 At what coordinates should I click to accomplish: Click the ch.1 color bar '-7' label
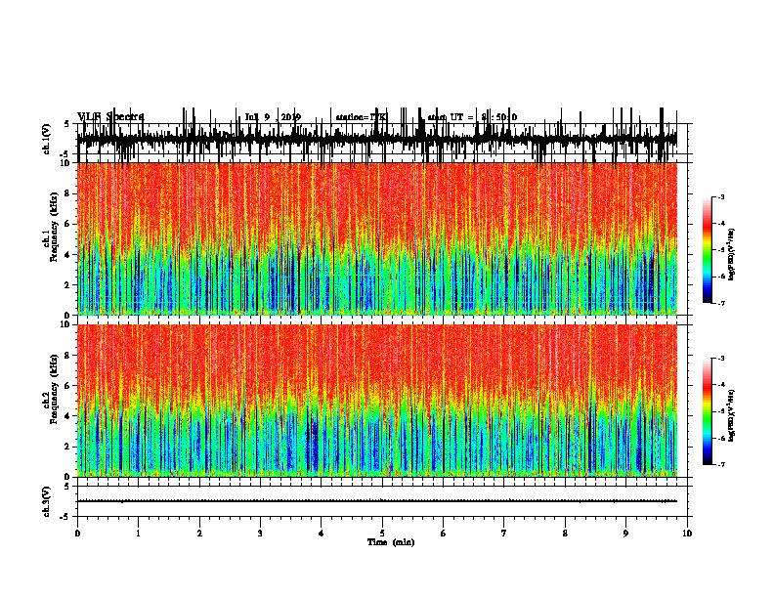pyautogui.click(x=720, y=303)
